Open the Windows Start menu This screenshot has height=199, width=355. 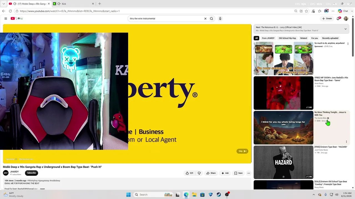point(128,195)
